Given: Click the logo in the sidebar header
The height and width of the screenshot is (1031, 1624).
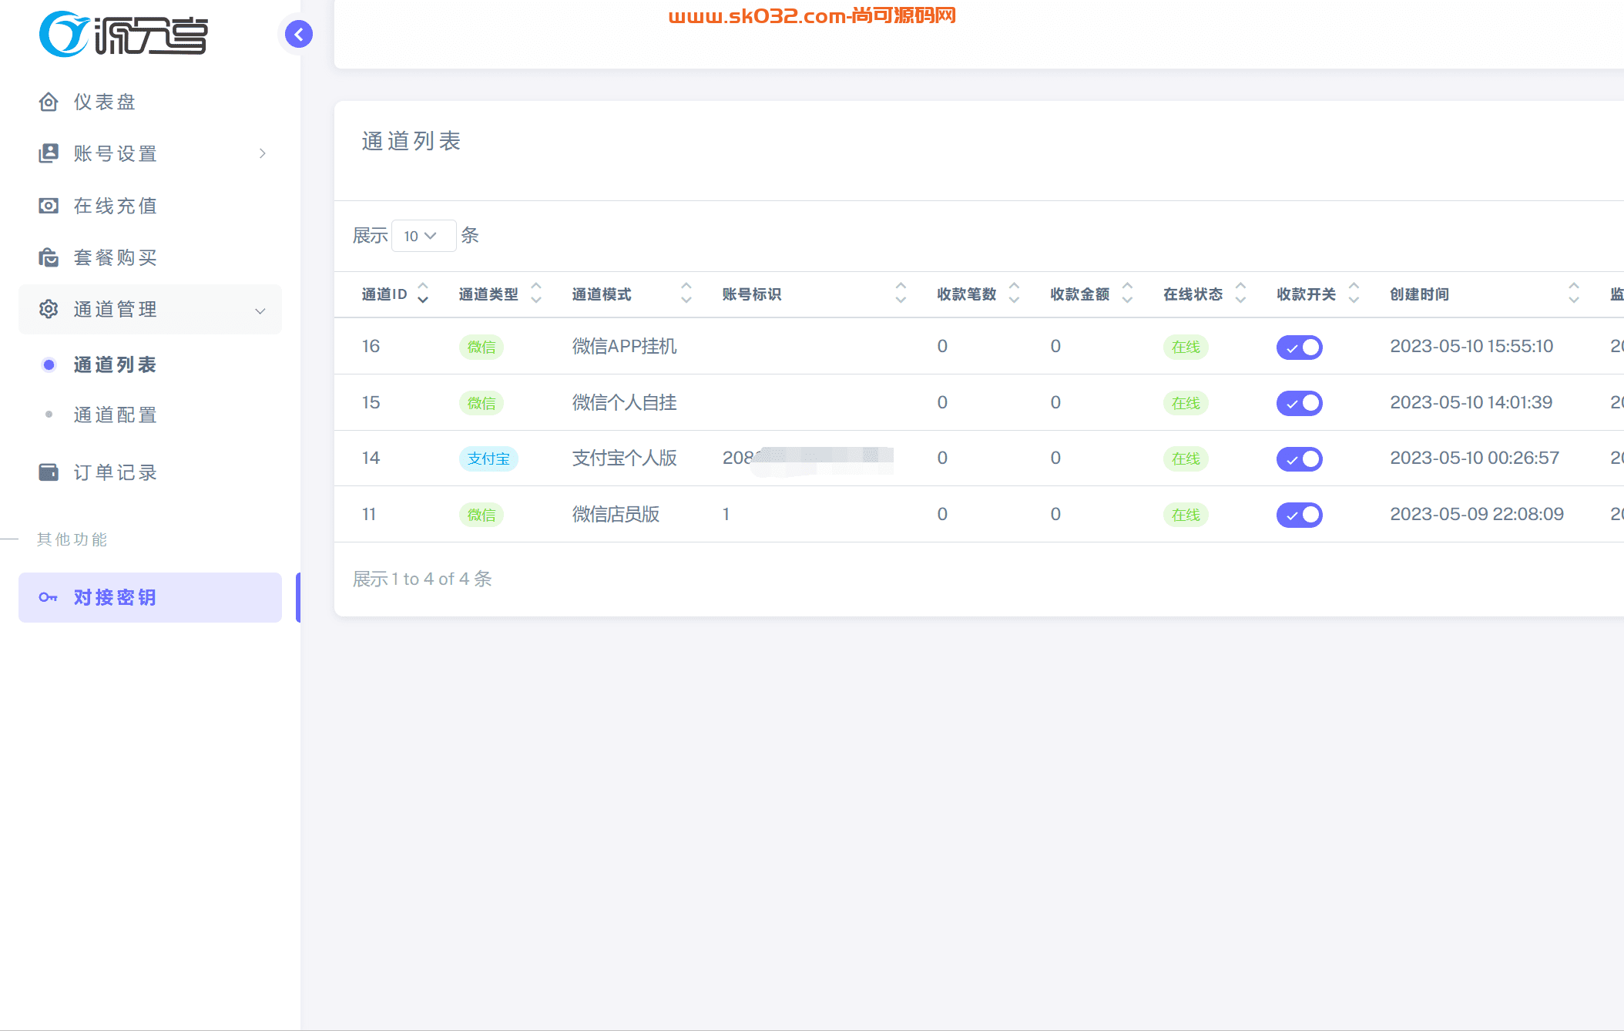Looking at the screenshot, I should click(x=123, y=34).
